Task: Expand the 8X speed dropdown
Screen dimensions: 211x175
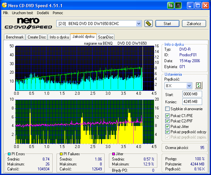Action: point(189,86)
